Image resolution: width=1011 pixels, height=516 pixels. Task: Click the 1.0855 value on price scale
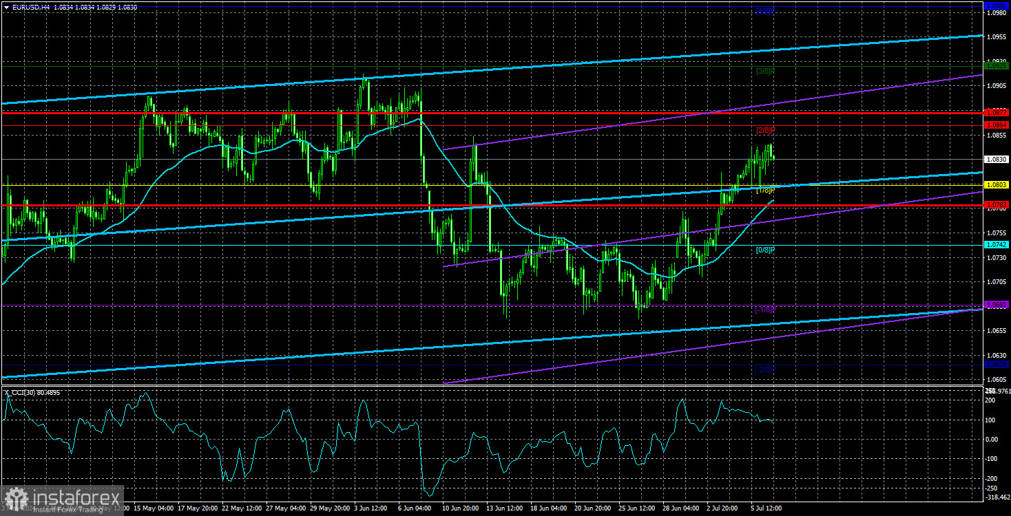[x=997, y=135]
